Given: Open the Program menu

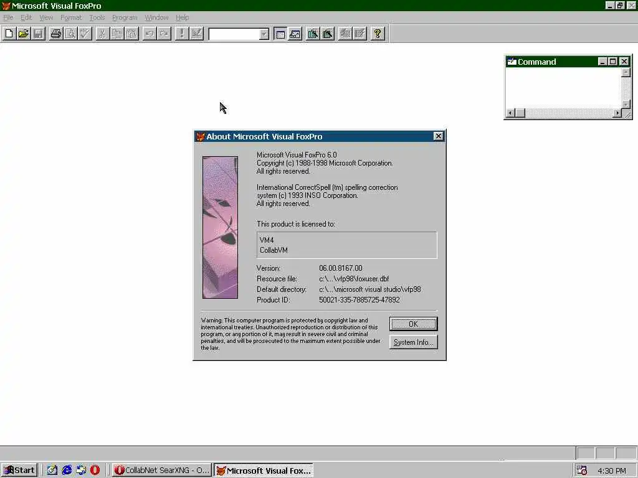Looking at the screenshot, I should coord(125,17).
